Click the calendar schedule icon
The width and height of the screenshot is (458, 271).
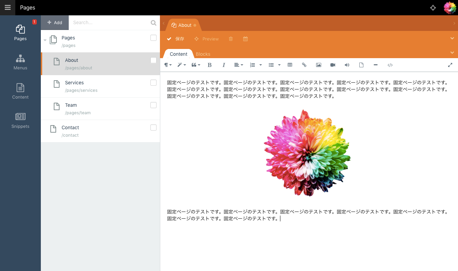(x=245, y=39)
